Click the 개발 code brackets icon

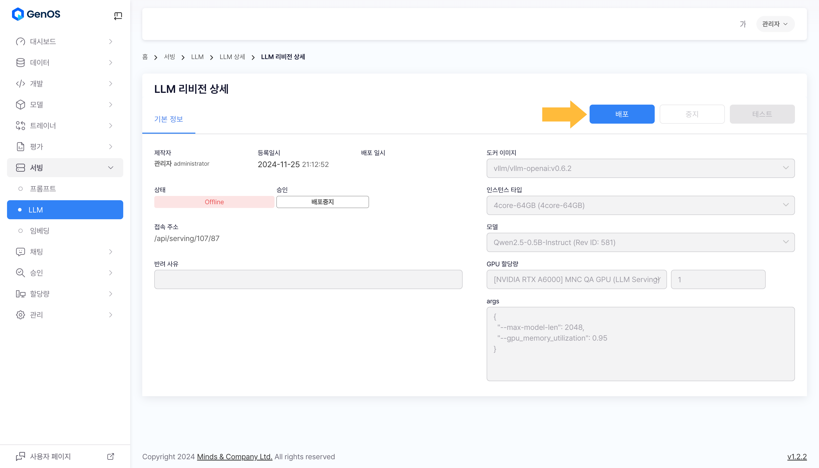click(20, 84)
